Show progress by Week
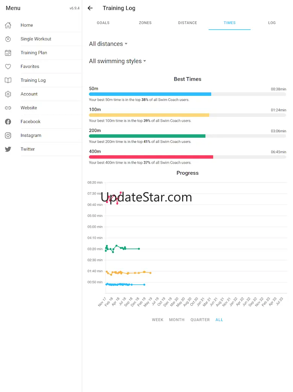This screenshot has width=293, height=392. [x=158, y=320]
